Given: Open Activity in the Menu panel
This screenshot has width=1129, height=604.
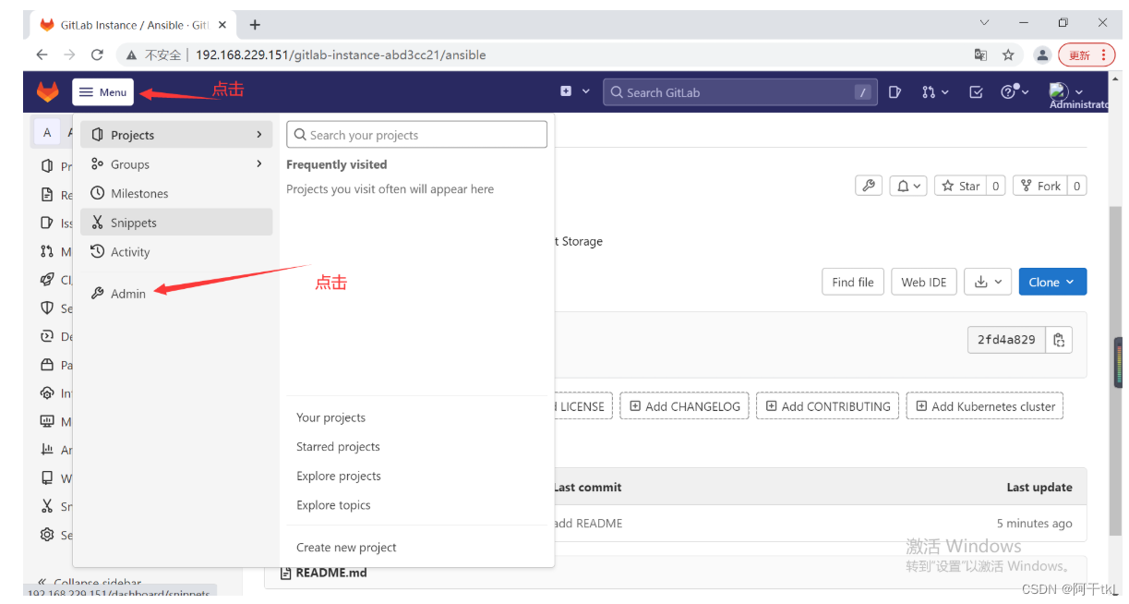Looking at the screenshot, I should tap(130, 251).
